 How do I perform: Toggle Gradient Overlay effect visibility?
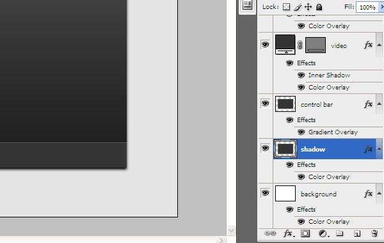pyautogui.click(x=301, y=132)
